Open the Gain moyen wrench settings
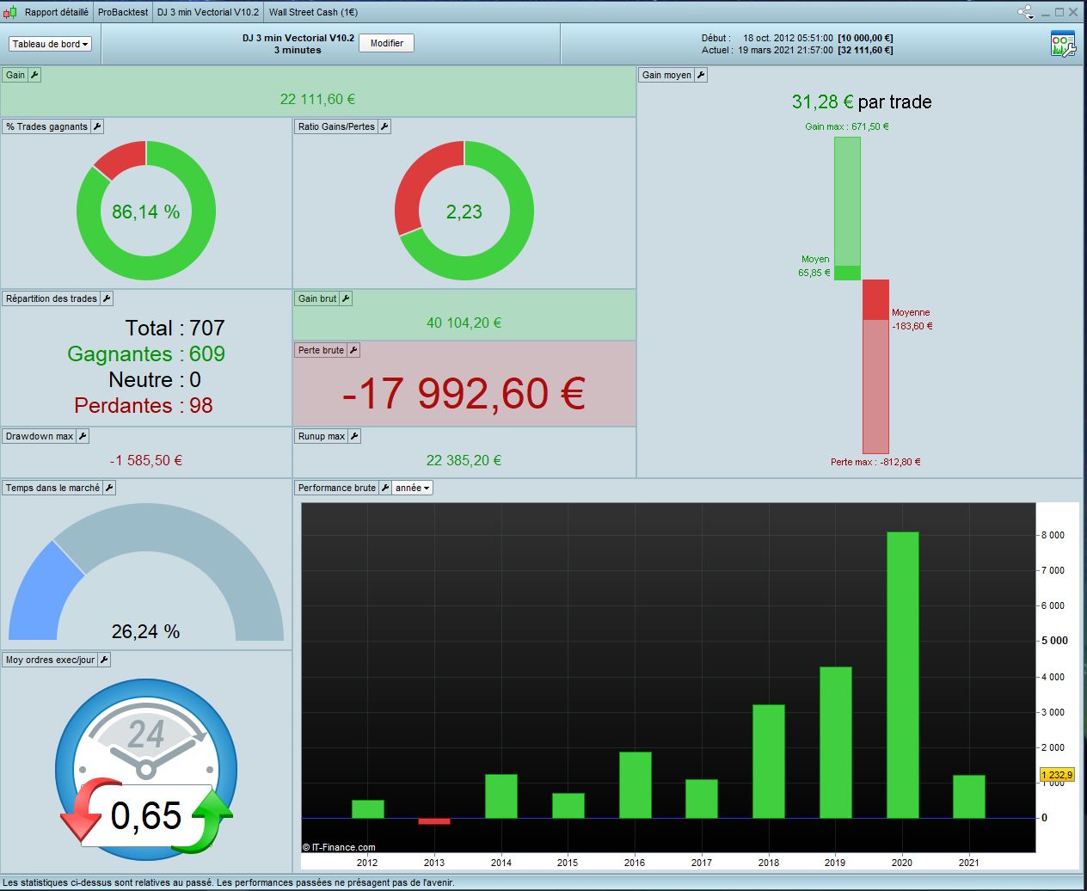 [701, 75]
